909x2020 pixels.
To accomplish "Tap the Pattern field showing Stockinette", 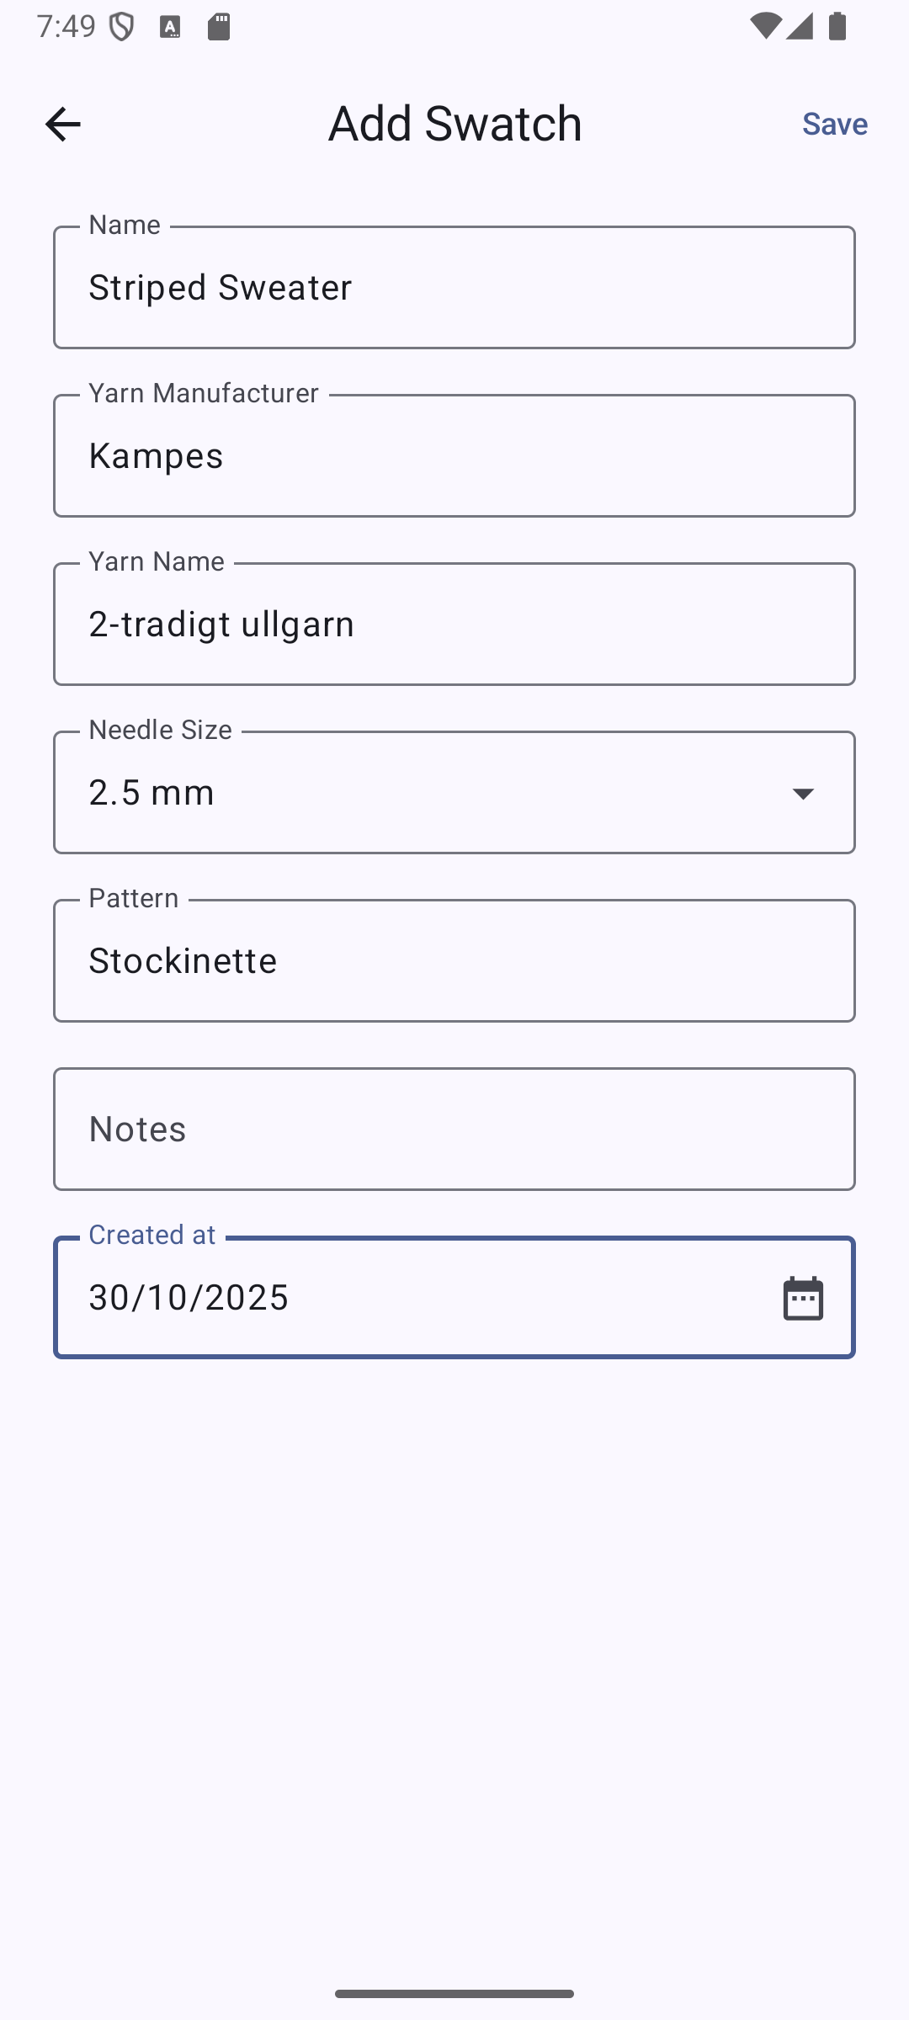I will pos(454,959).
